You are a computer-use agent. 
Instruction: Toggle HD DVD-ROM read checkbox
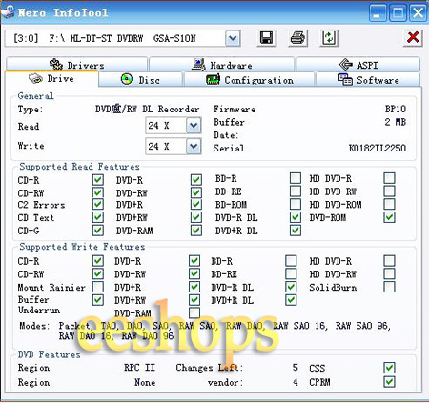click(389, 204)
